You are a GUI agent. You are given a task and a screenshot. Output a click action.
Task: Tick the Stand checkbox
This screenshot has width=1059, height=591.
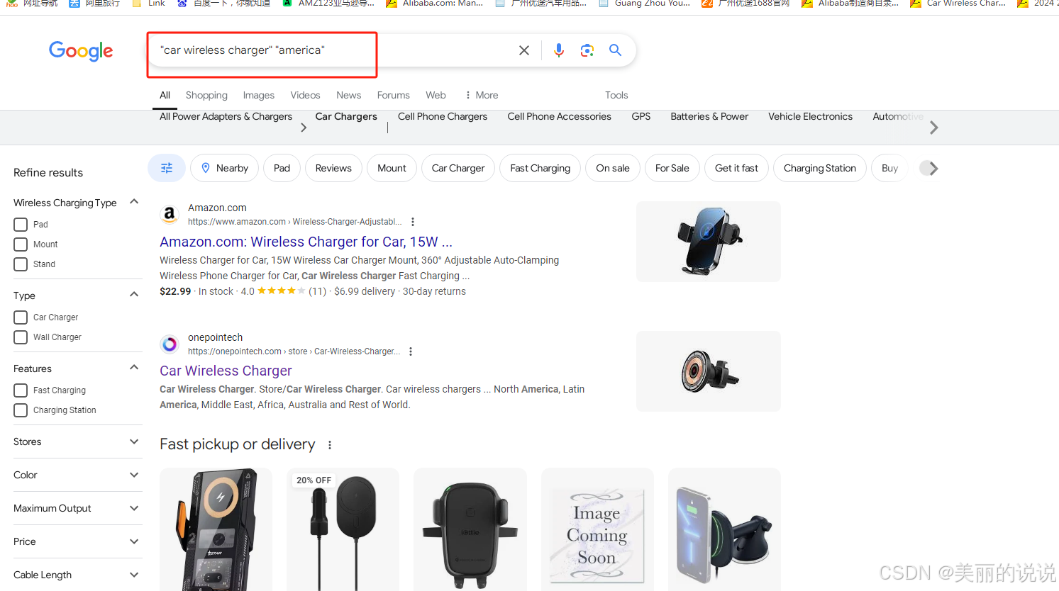(x=21, y=264)
